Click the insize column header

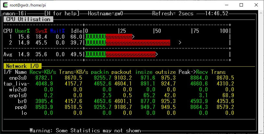(144, 72)
